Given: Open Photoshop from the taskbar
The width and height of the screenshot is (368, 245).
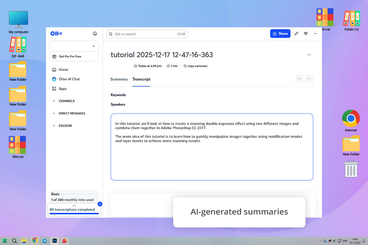Looking at the screenshot, I should pos(55,241).
